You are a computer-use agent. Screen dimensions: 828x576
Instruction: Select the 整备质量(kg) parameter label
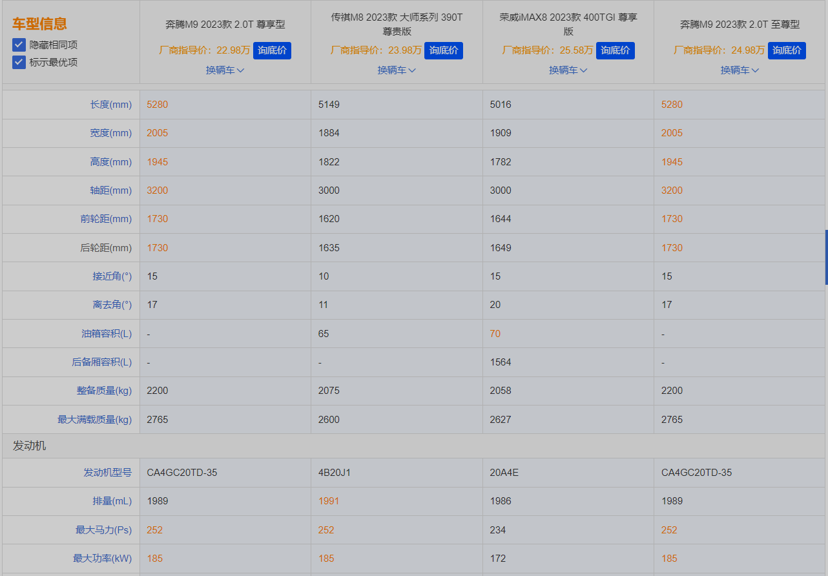pos(104,391)
